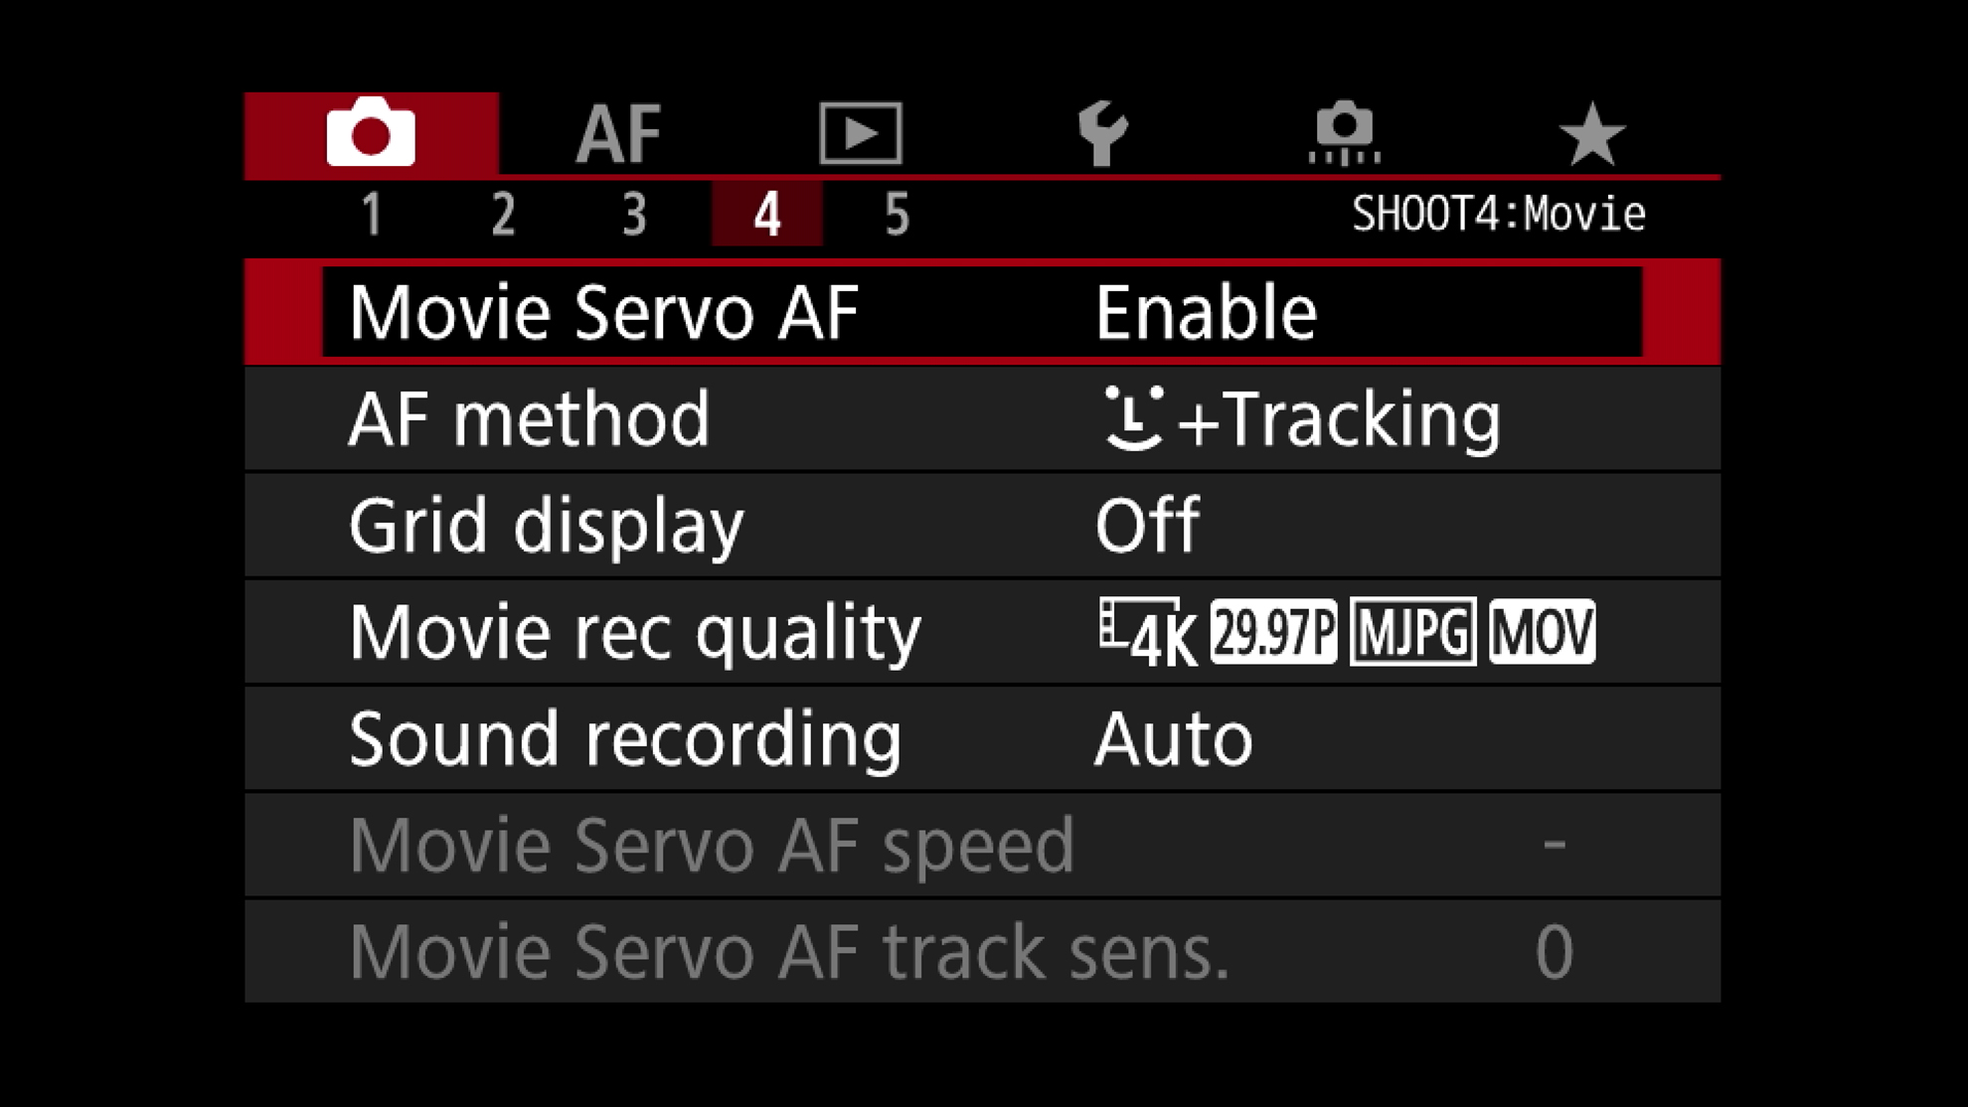Adjust Movie Servo AF track sens. value

click(x=1554, y=952)
